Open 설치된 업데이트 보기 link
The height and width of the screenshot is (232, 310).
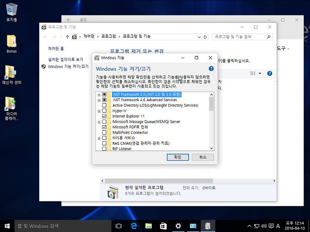tap(65, 59)
